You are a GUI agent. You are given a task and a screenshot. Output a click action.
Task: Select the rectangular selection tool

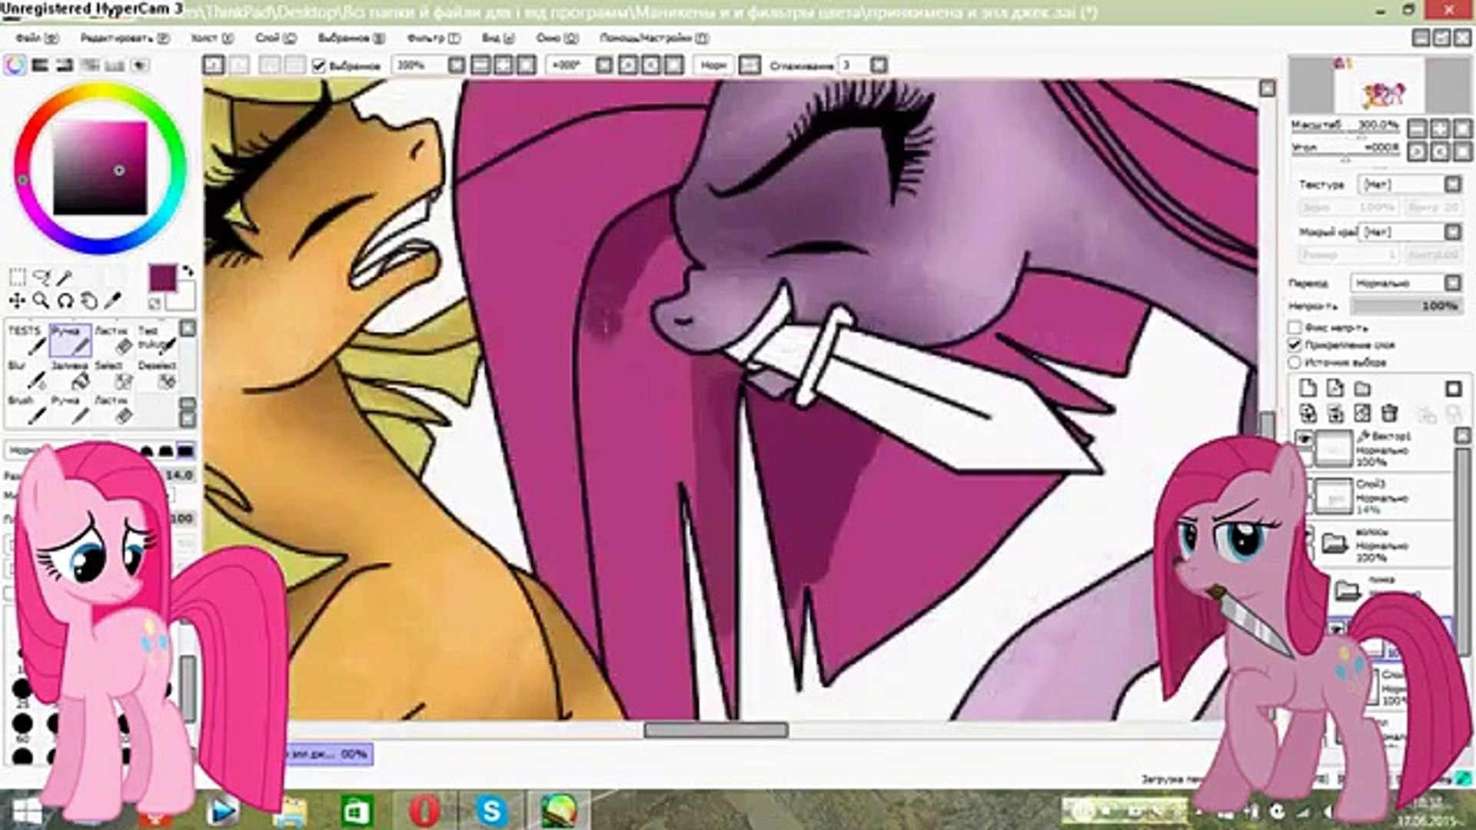click(17, 277)
